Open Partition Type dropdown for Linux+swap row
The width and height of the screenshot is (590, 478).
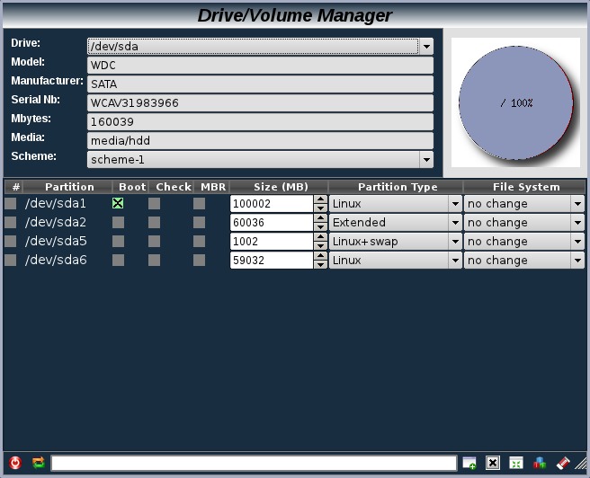[455, 242]
